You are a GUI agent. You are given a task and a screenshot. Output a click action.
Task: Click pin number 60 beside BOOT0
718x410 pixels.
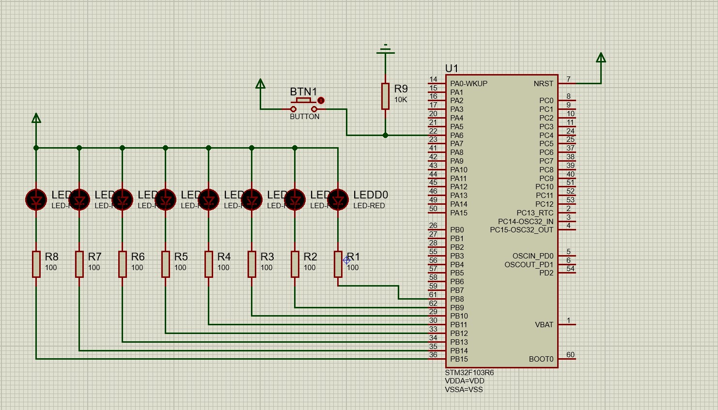[x=570, y=355]
